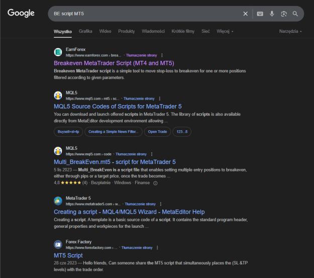Open the MT5 Script Forex Factory link

click(x=68, y=255)
